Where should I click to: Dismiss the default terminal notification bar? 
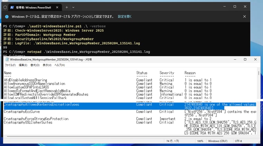click(244, 16)
